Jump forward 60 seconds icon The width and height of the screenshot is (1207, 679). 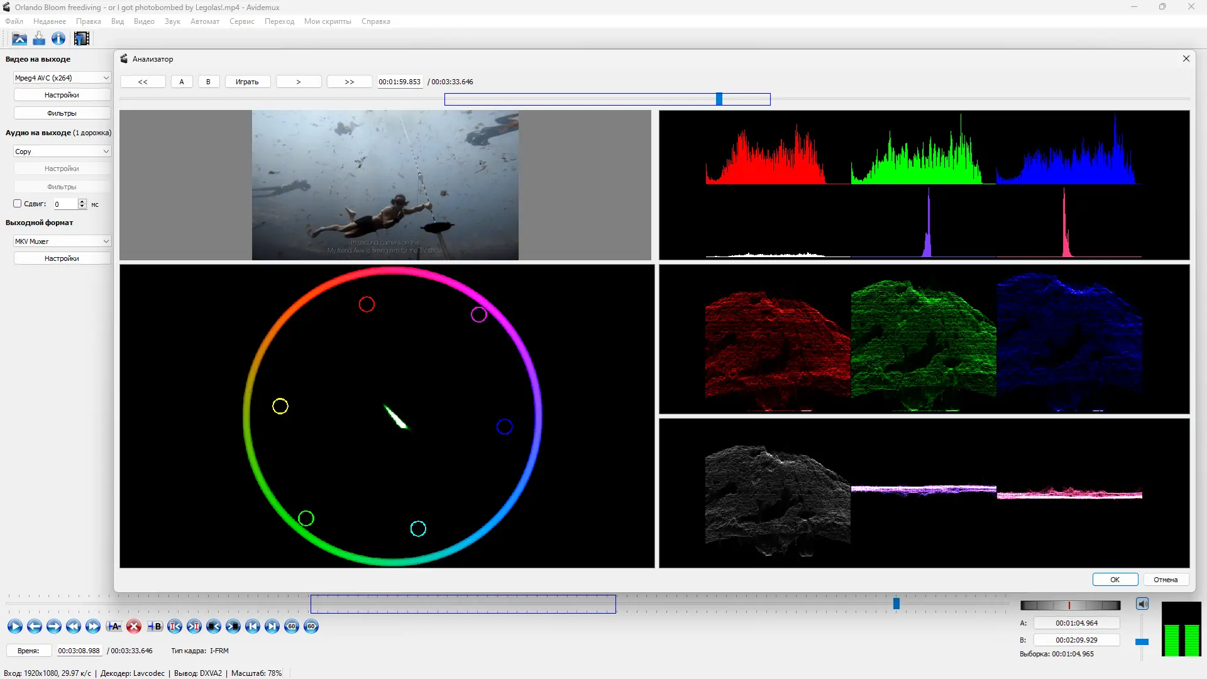(311, 626)
